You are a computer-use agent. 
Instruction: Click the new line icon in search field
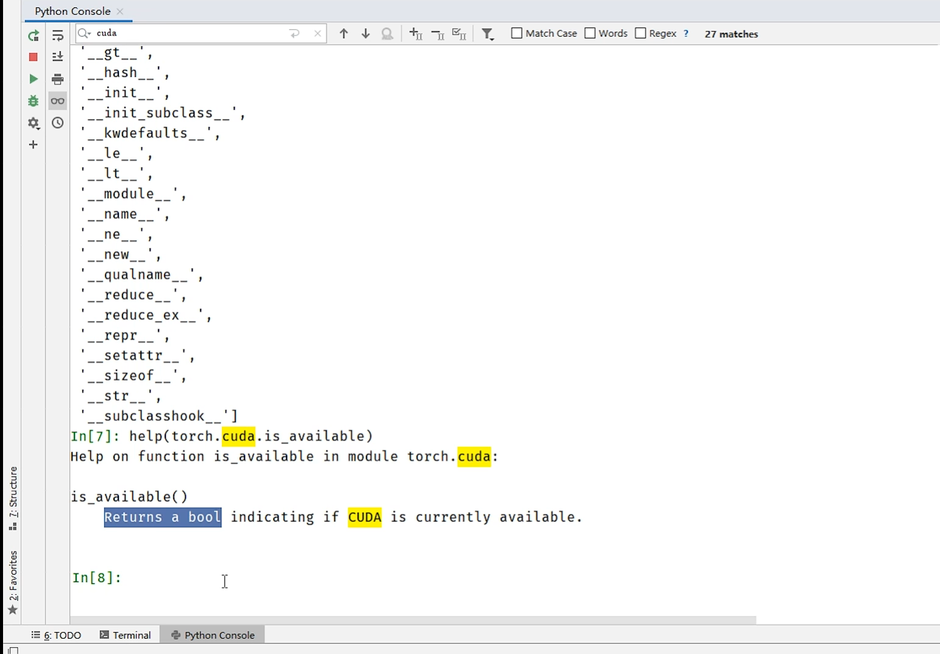pyautogui.click(x=295, y=34)
